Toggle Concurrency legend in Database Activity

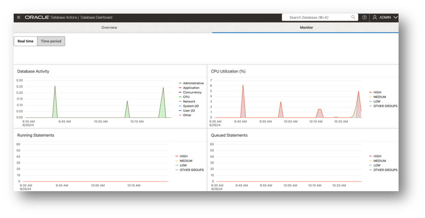click(190, 92)
